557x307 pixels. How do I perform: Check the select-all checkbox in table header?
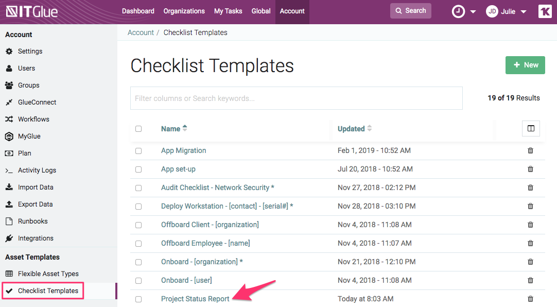click(138, 129)
